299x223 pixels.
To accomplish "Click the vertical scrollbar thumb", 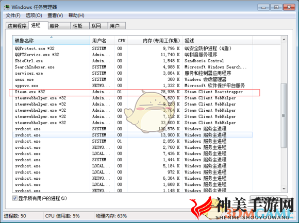I will point(284,115).
